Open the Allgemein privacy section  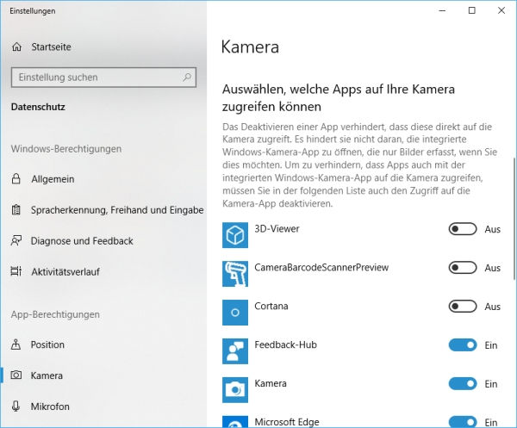coord(53,179)
